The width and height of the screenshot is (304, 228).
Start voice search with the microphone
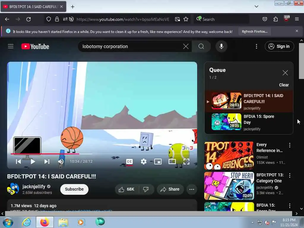pyautogui.click(x=221, y=46)
